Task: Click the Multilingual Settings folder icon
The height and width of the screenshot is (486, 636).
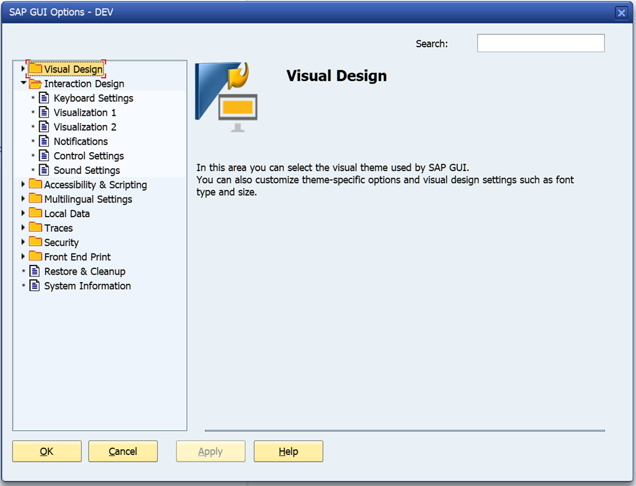Action: (x=35, y=199)
